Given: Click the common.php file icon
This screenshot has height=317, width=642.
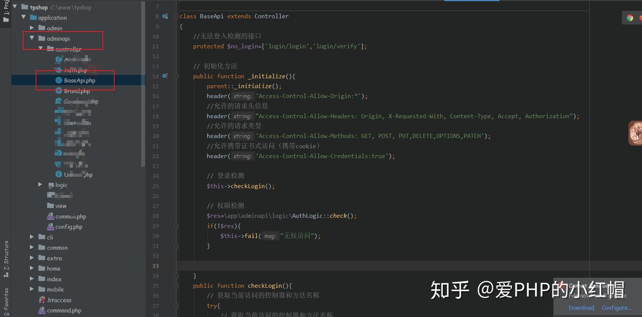Looking at the screenshot, I should click(x=50, y=217).
